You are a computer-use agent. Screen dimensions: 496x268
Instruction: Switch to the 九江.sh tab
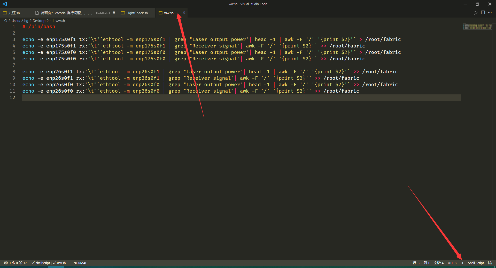16,13
